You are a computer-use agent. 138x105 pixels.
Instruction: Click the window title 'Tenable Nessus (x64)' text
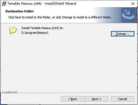[x=24, y=4]
